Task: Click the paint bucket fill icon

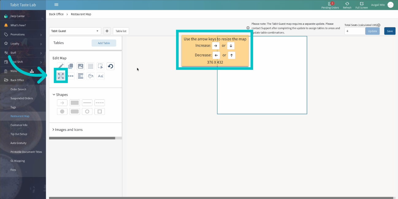Action: (x=90, y=76)
